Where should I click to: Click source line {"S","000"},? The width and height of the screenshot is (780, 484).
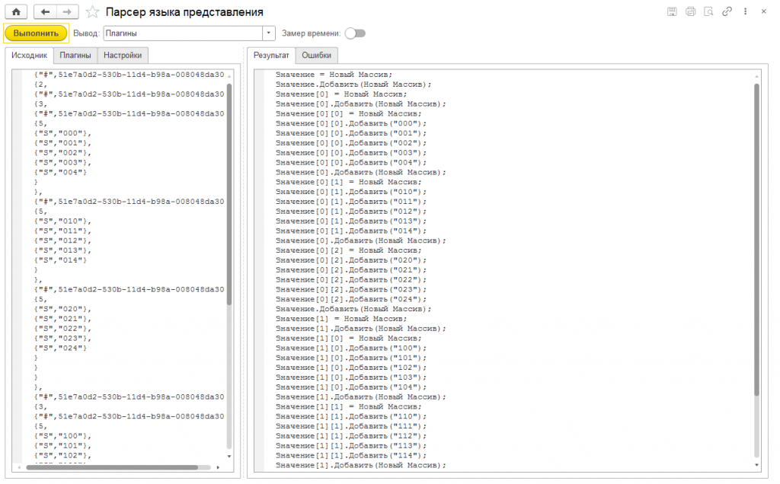point(62,133)
